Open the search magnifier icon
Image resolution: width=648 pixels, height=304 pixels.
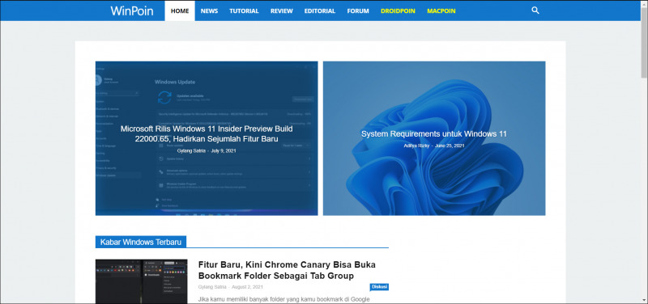[535, 11]
